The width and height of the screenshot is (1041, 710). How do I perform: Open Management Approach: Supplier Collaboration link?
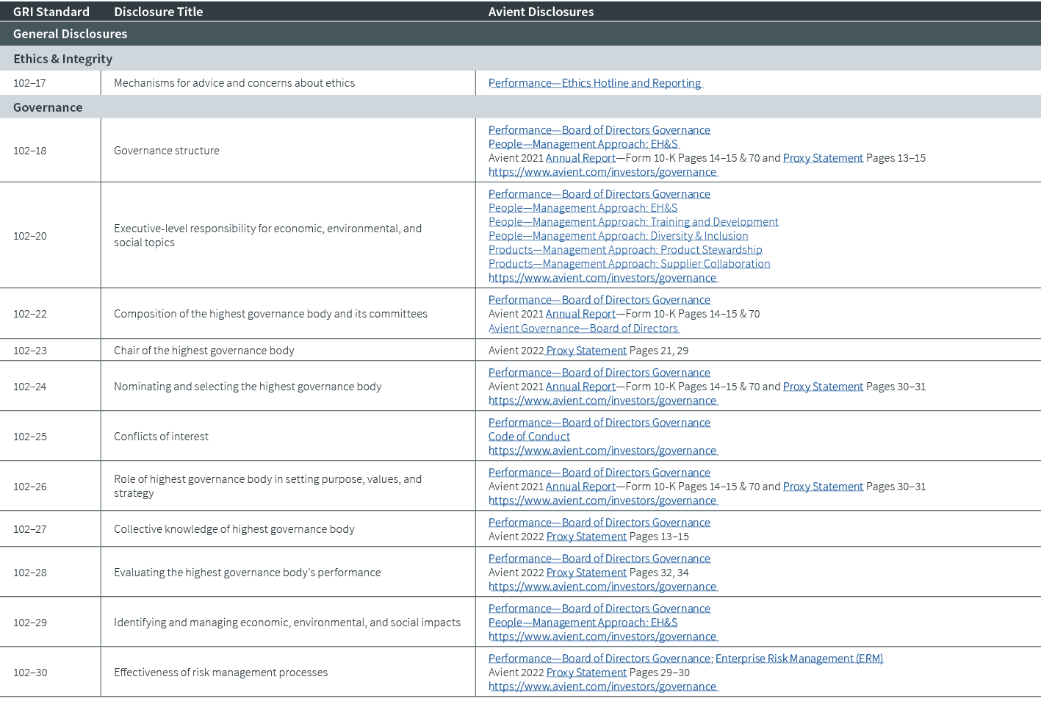pos(629,263)
